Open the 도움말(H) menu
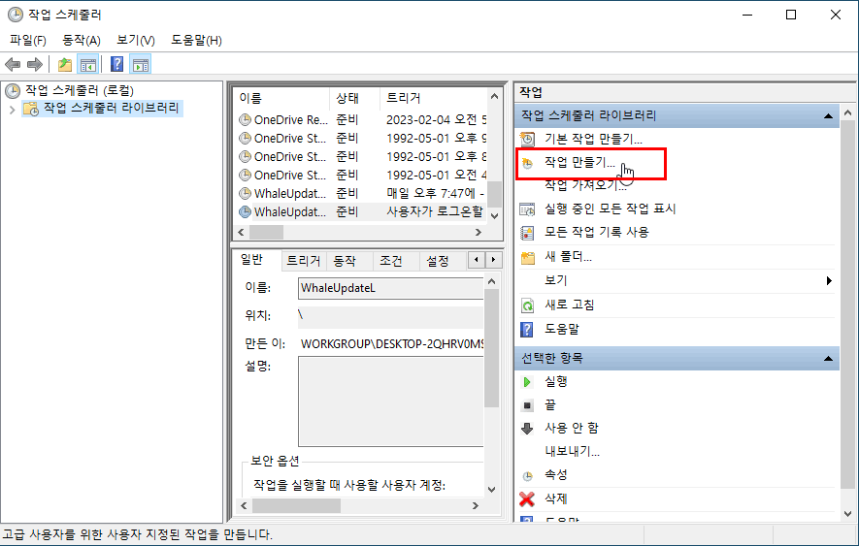This screenshot has width=859, height=546. 197,41
